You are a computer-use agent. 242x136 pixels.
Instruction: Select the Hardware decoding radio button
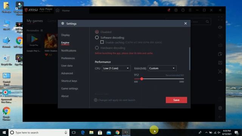pos(97,48)
